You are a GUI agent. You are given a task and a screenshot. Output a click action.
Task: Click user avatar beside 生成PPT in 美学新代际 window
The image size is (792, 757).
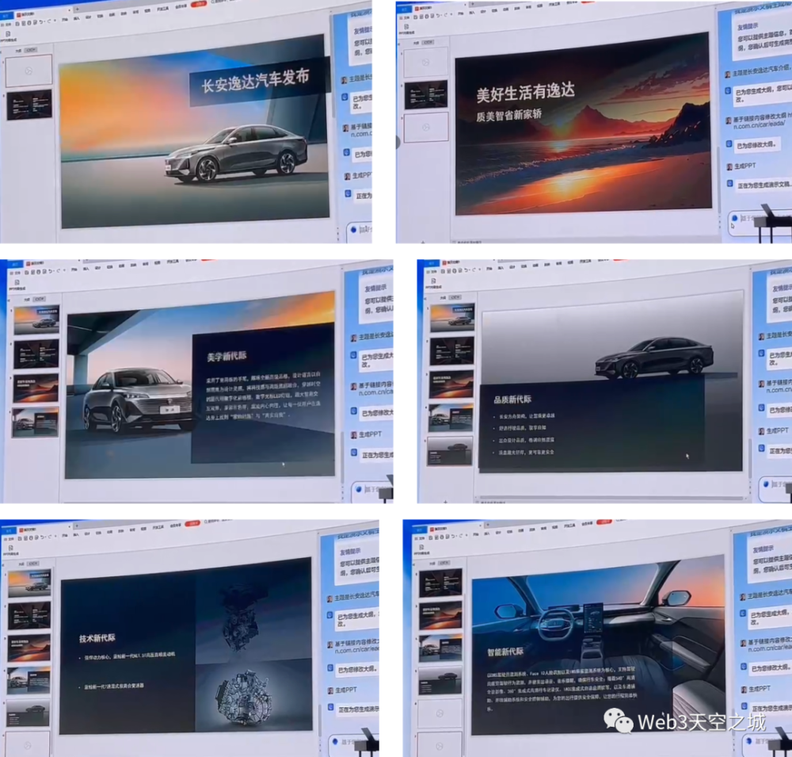[354, 435]
